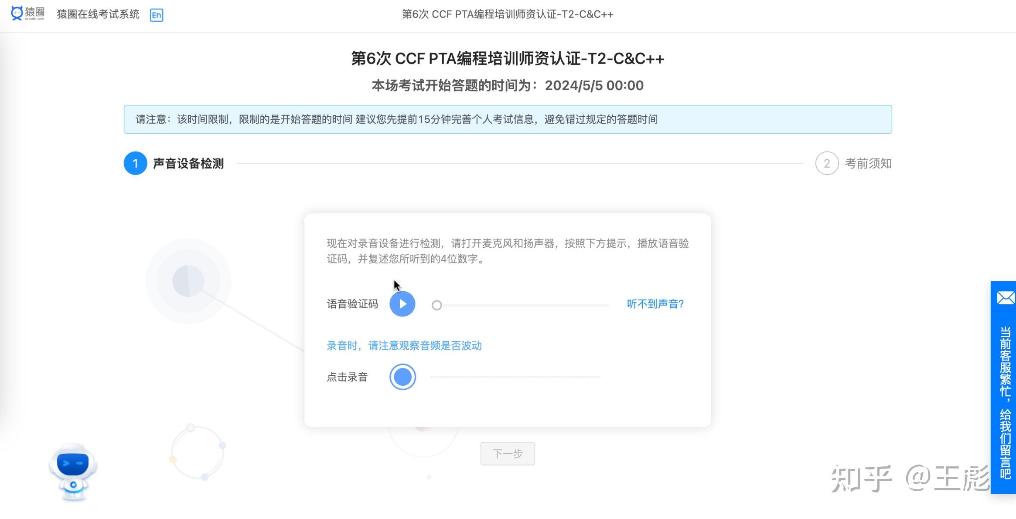
Task: Select the step 1 声音设备检测 circle indicator
Action: point(136,163)
